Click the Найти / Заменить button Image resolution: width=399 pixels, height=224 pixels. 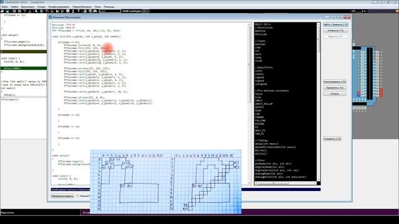click(335, 25)
